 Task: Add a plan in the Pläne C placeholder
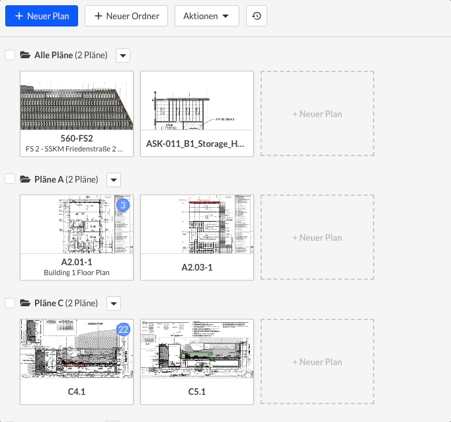[317, 362]
